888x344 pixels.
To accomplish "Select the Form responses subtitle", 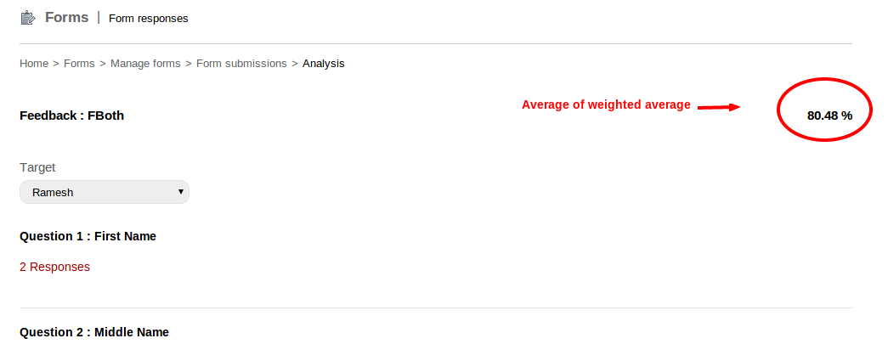I will (149, 18).
